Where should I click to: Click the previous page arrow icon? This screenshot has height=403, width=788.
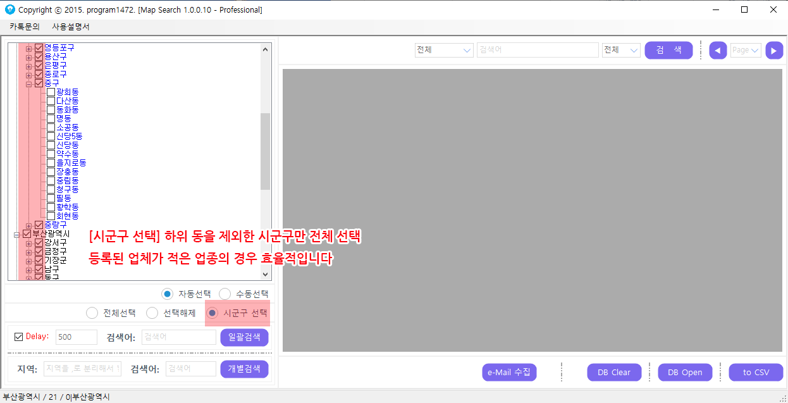click(x=718, y=51)
